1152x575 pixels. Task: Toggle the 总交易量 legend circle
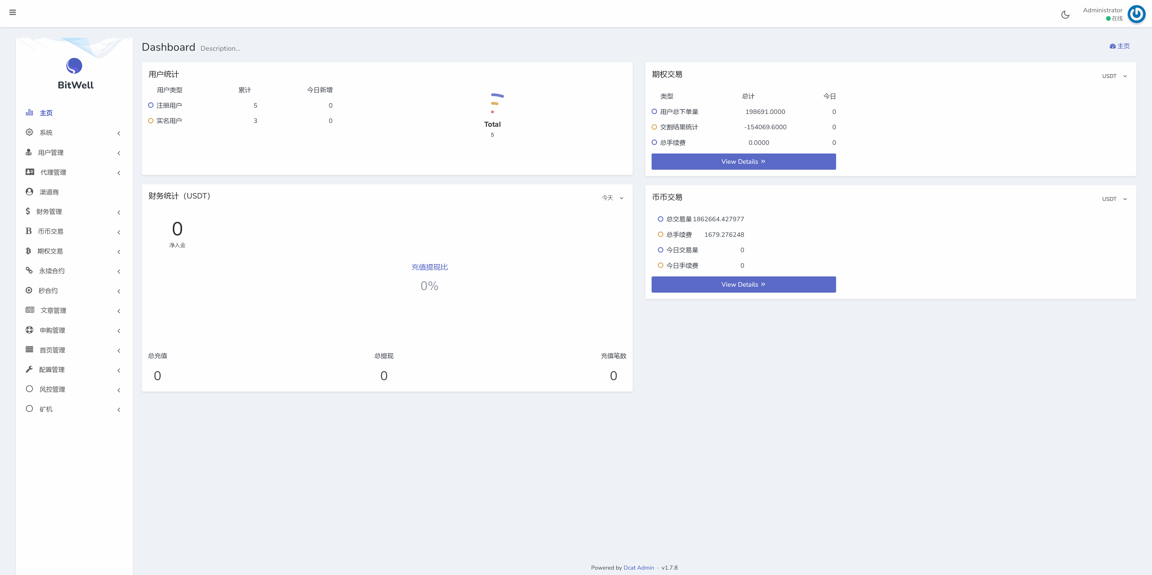(661, 219)
